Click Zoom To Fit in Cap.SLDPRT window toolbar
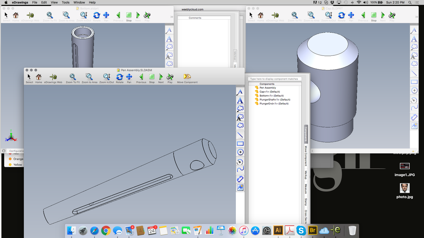The width and height of the screenshot is (424, 238). click(x=294, y=17)
